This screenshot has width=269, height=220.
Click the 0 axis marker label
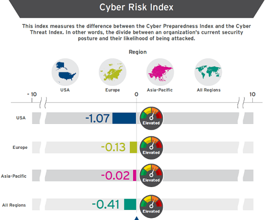coord(137,95)
